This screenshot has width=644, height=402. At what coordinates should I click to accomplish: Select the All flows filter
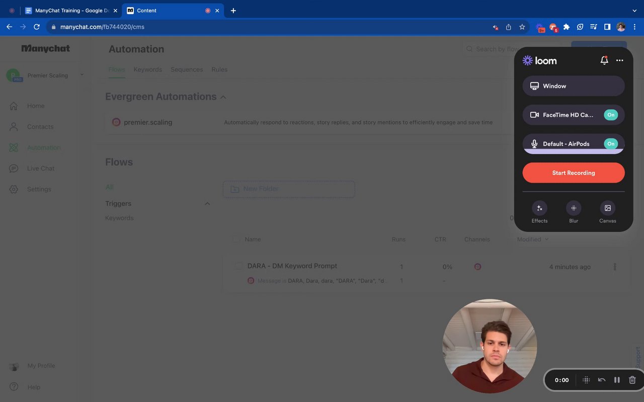tap(109, 187)
